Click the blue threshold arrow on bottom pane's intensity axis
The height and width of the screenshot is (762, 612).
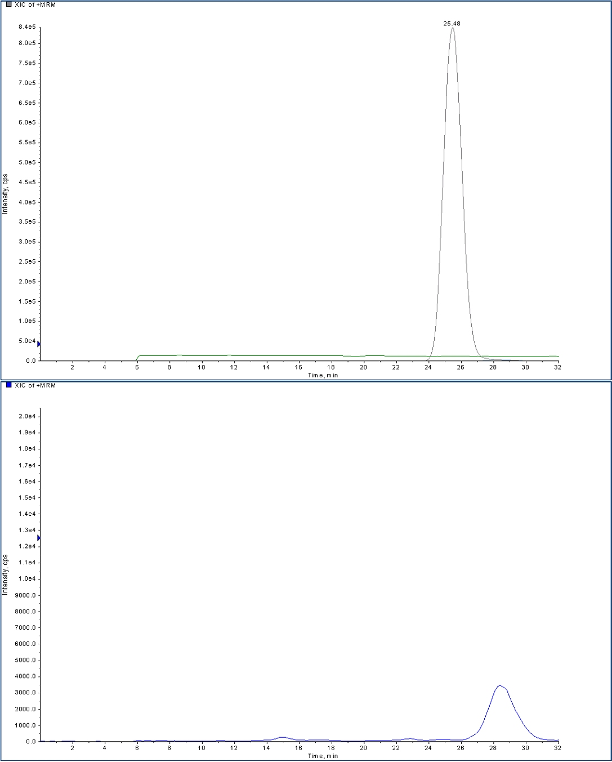pyautogui.click(x=38, y=538)
